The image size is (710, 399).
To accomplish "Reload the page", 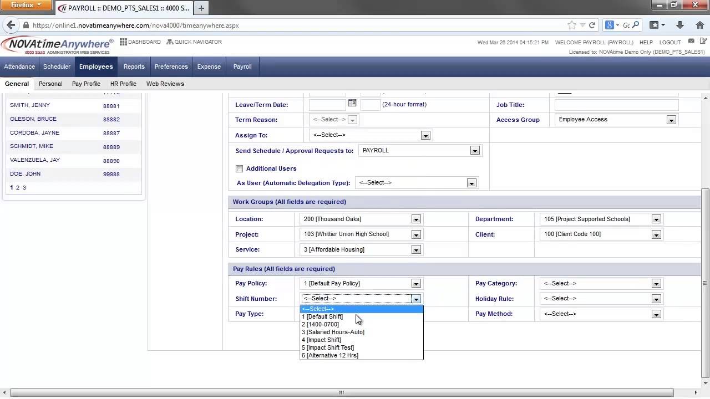I will coord(592,25).
